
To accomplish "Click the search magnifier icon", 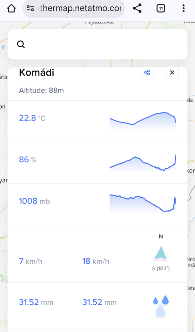I will [21, 45].
